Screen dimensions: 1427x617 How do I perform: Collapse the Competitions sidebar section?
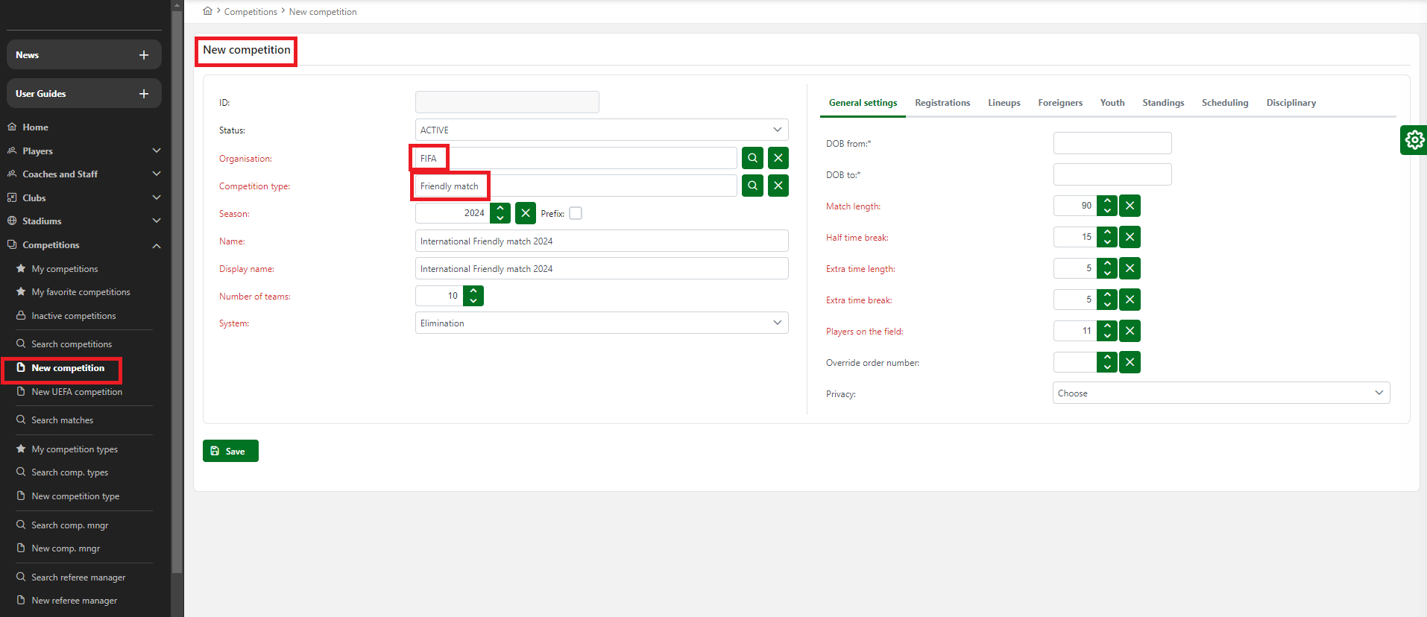tap(157, 245)
